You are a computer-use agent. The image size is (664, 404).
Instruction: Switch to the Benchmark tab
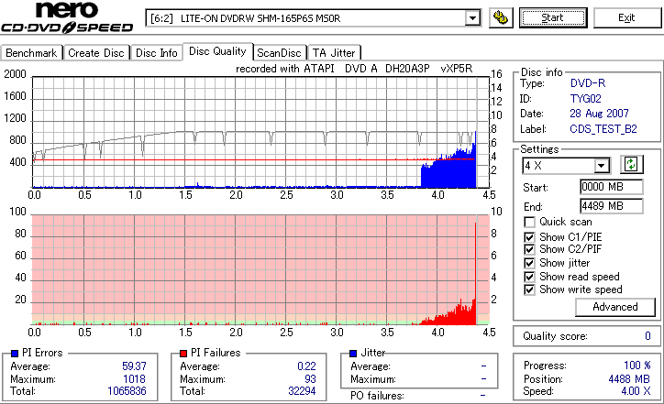pyautogui.click(x=31, y=53)
